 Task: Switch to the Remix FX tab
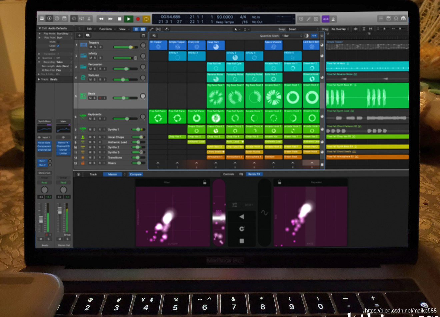(254, 174)
